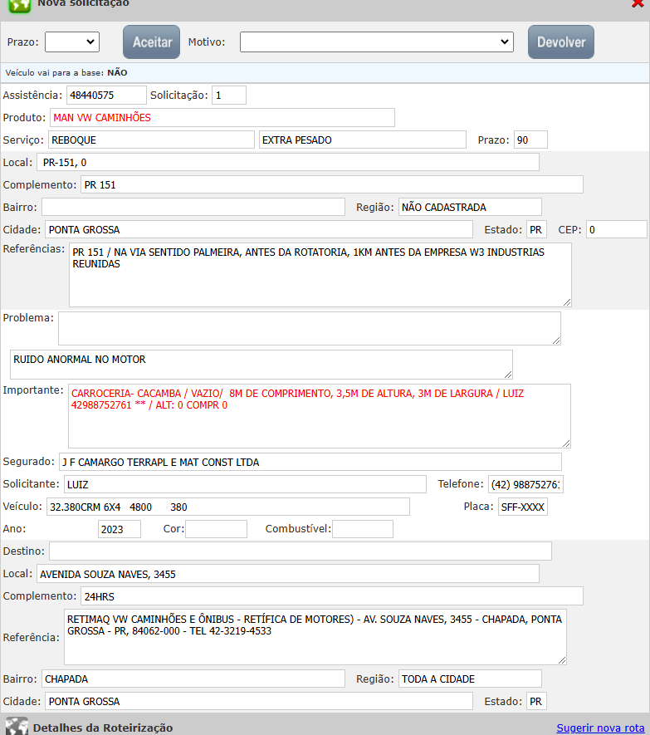
Task: Click the Ano field showing 2023
Action: pyautogui.click(x=119, y=529)
